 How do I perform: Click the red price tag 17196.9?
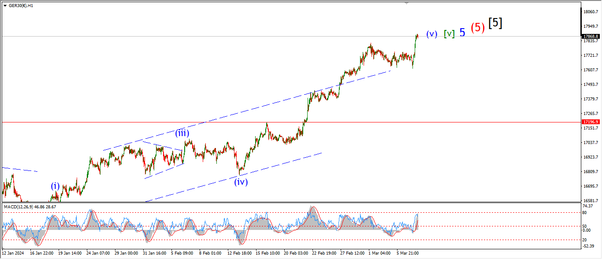pos(590,122)
